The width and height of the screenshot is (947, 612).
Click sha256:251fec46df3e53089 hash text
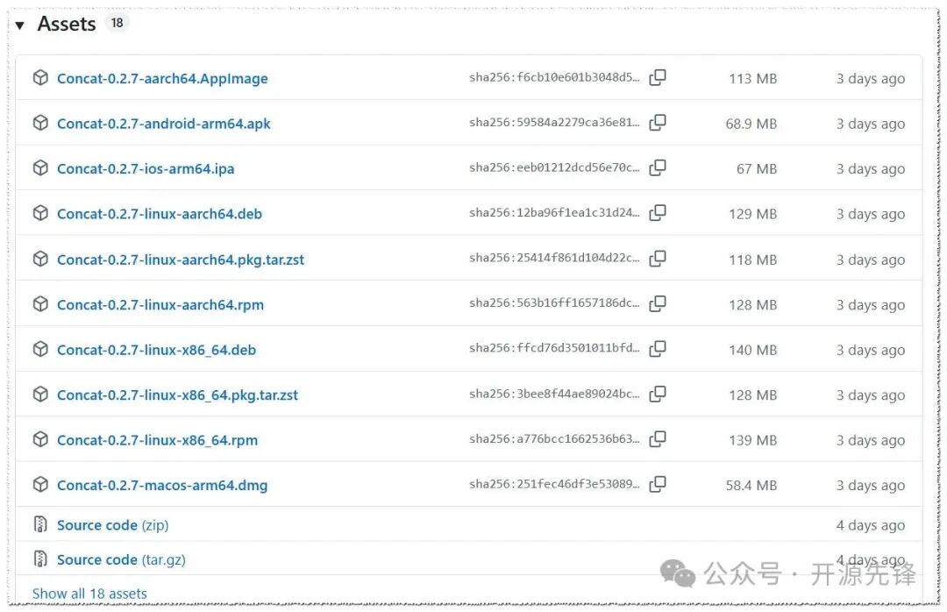554,484
